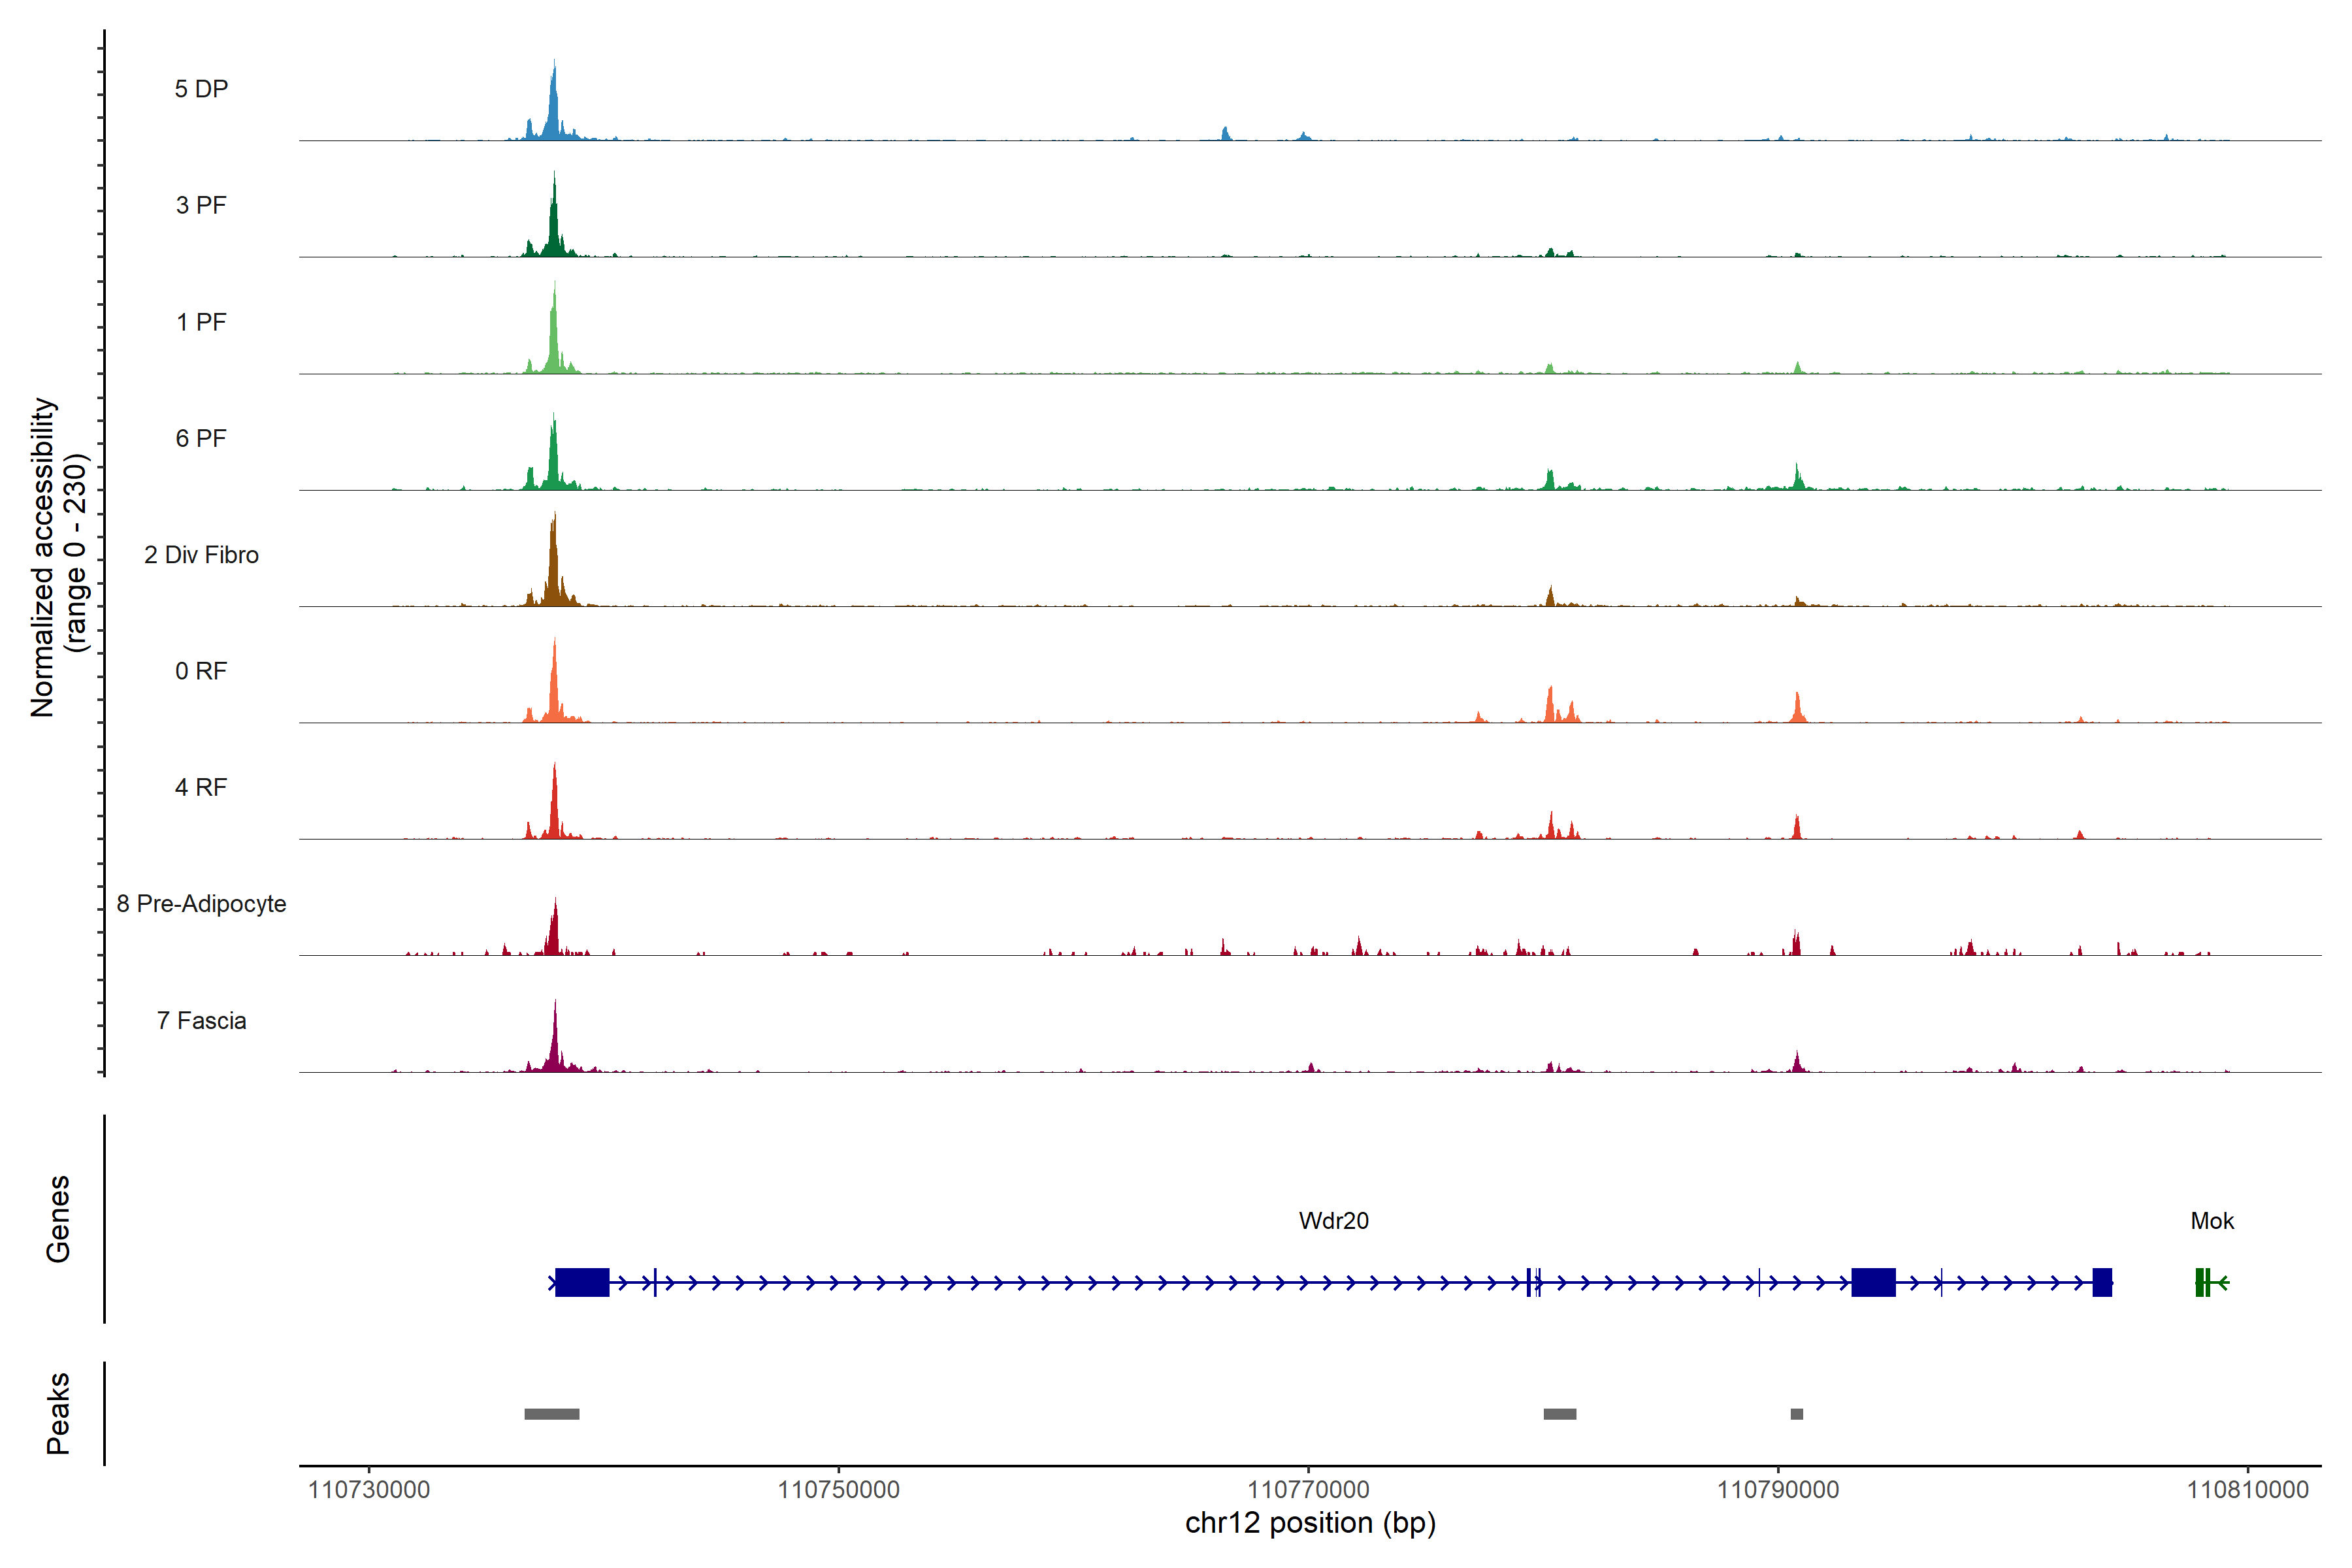Click the smallest rightmost peak bar
This screenshot has height=1568, width=2352.
tap(1796, 1414)
